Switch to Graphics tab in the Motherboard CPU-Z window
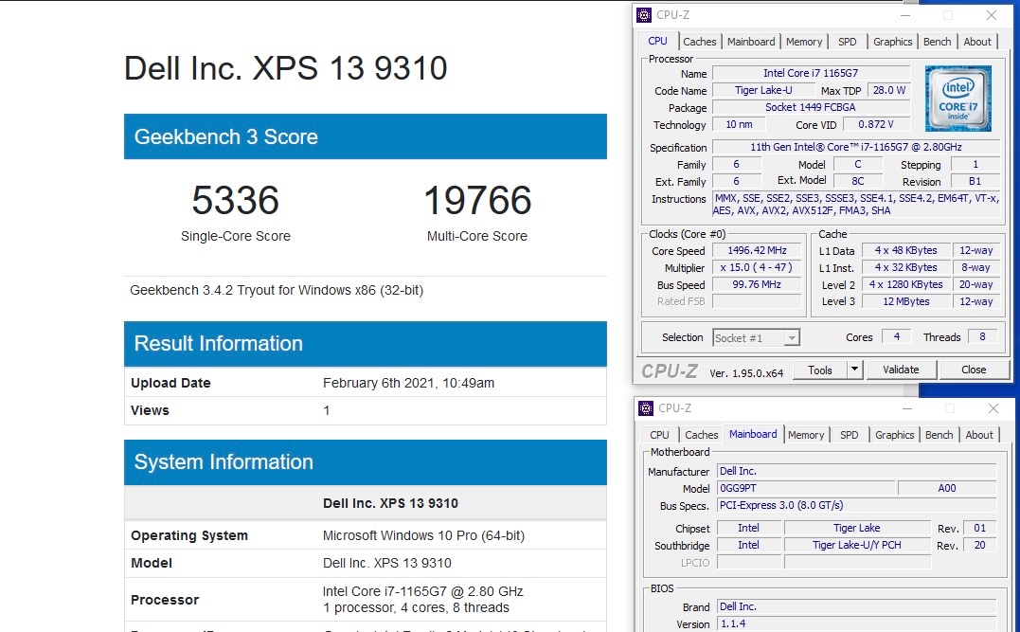1020x632 pixels. coord(894,435)
